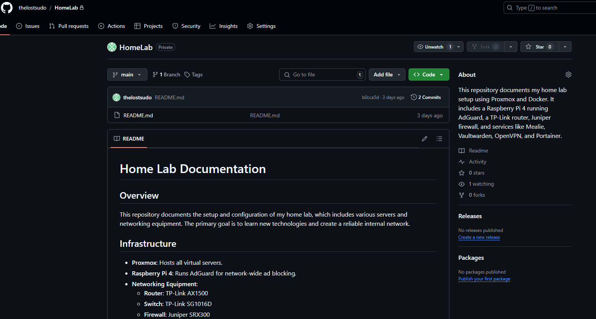Screen dimensions: 596x319
Task: Click Create a new release link
Action: pos(479,237)
